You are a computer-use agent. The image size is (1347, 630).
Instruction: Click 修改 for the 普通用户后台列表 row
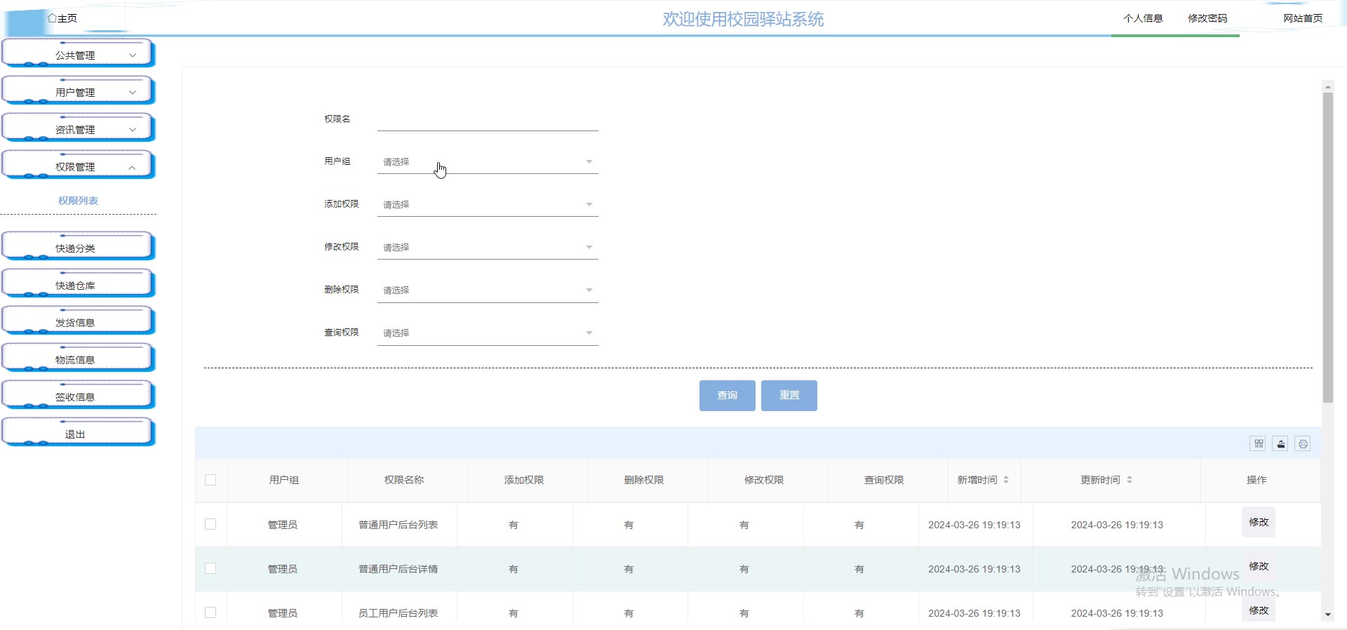click(x=1259, y=522)
